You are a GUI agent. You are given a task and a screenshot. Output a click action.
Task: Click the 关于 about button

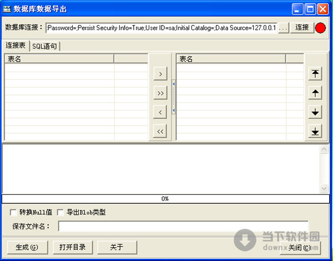pos(117,247)
